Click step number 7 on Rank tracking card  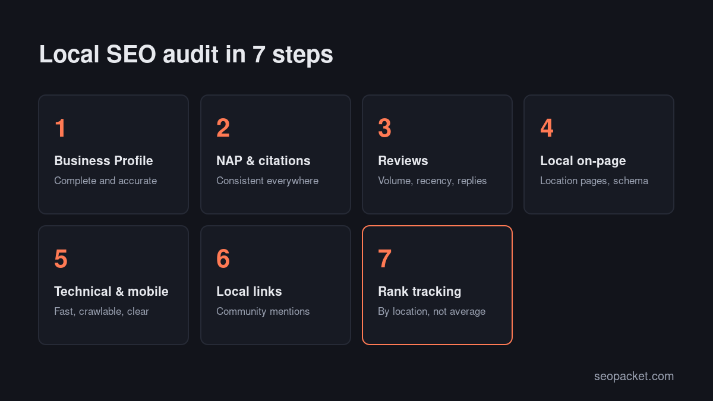tap(384, 260)
